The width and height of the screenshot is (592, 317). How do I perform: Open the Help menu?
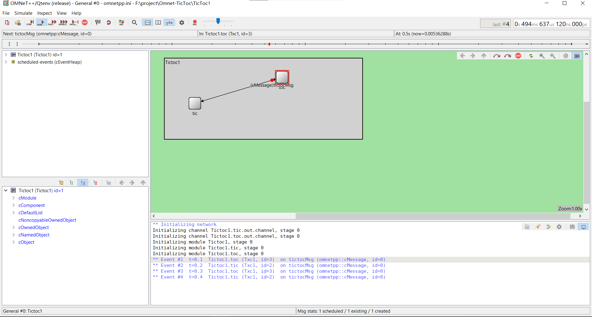[x=76, y=13]
